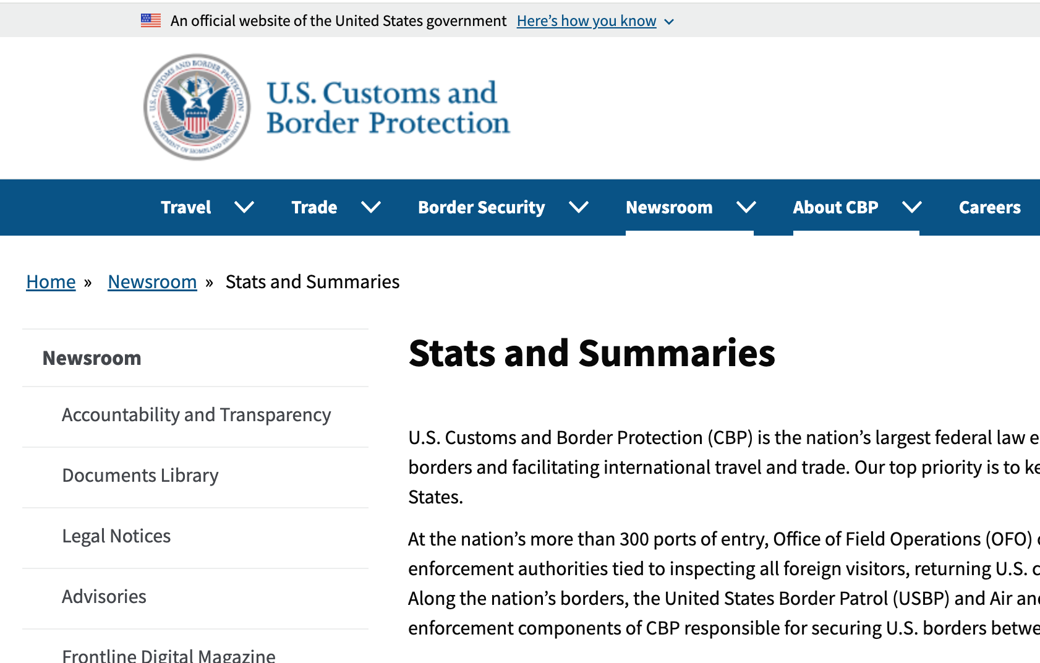Open Accountability and Transparency sidebar item
Screen dimensions: 1040x663
(196, 415)
